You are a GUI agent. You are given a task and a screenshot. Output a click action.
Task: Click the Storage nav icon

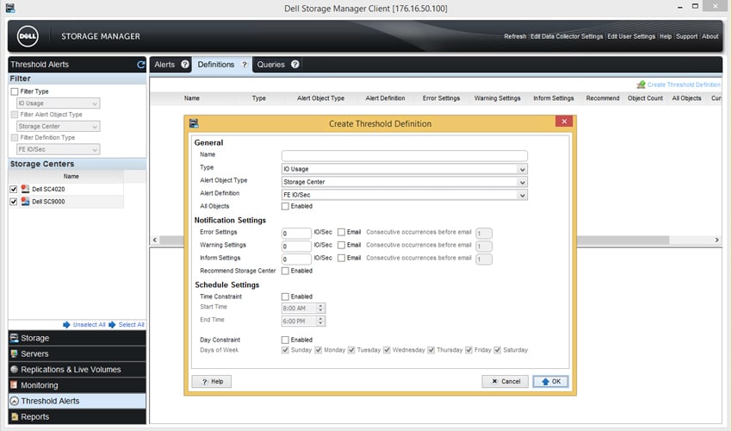15,338
